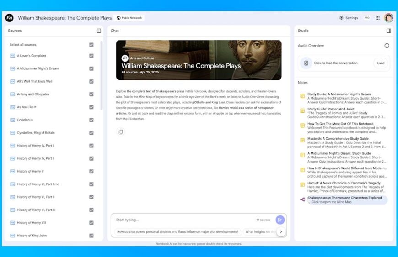Toggle History of Henry IV, Part I checkbox

point(91,146)
